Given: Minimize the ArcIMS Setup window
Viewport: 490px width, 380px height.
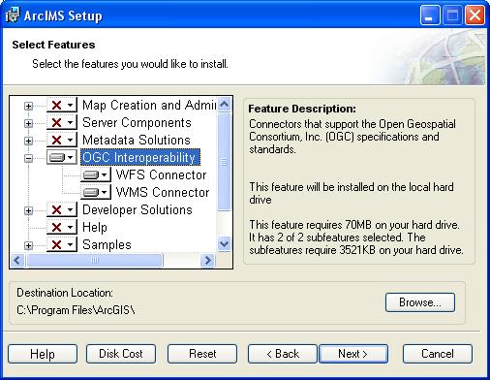Looking at the screenshot, I should tap(429, 16).
